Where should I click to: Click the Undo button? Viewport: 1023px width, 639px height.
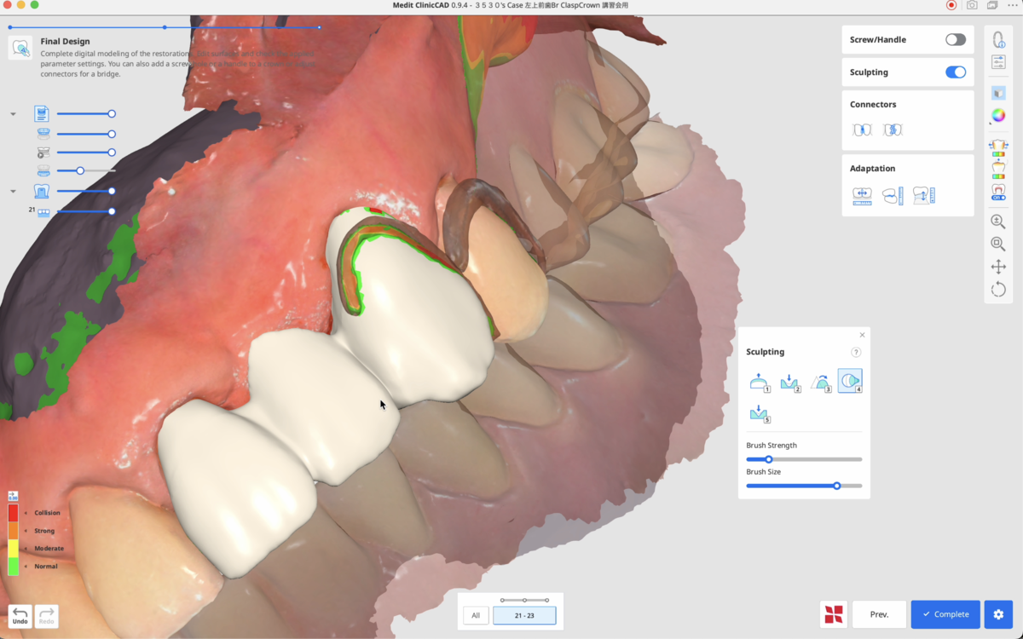pyautogui.click(x=20, y=616)
